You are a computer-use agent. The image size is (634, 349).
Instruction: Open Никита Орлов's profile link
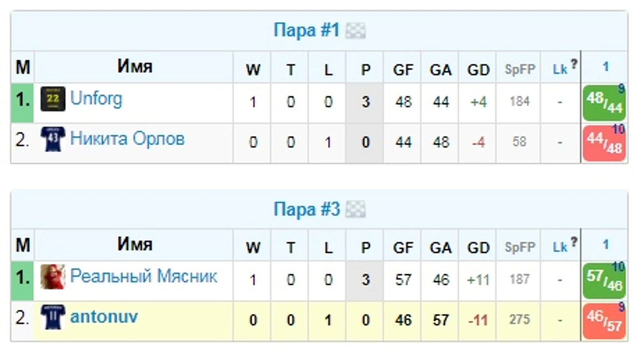pyautogui.click(x=127, y=139)
